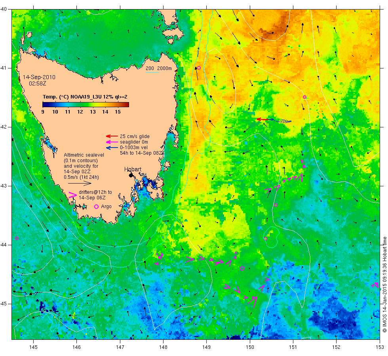Click the '25 cm/s glide' legend text

[135, 136]
